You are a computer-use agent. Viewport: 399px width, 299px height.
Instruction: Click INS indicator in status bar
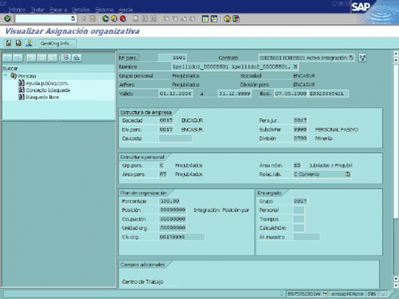coord(372,294)
